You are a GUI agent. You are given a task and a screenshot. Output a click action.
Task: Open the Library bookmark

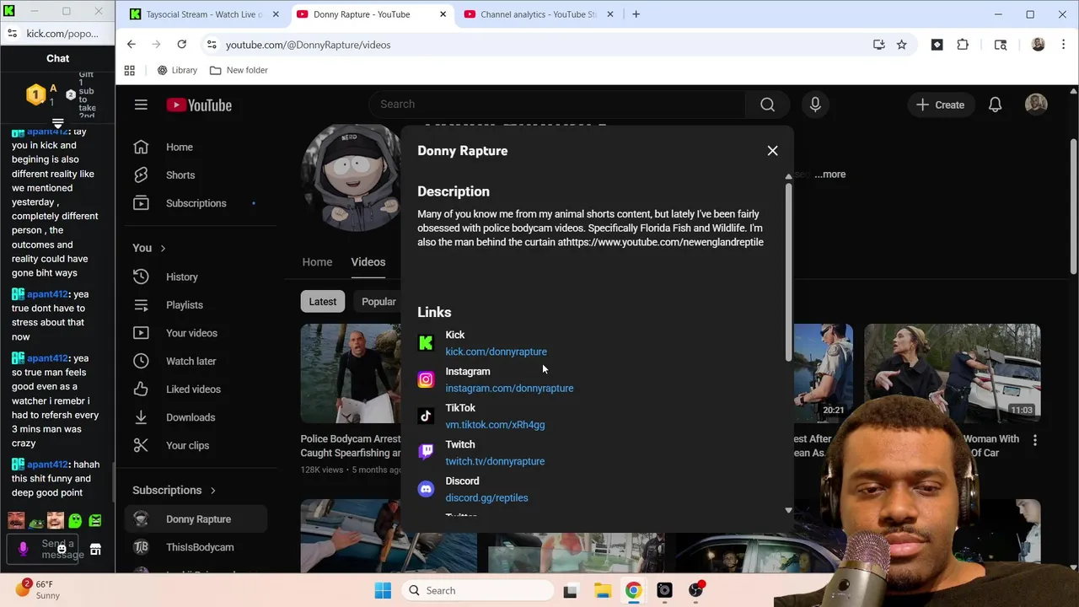(x=177, y=70)
